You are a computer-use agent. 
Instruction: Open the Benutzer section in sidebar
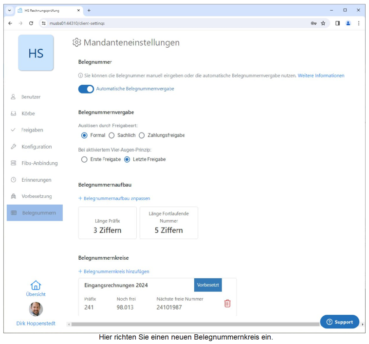pos(31,97)
